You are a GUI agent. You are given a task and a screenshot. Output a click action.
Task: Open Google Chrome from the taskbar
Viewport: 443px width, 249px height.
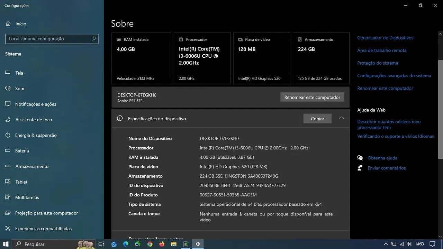click(150, 244)
